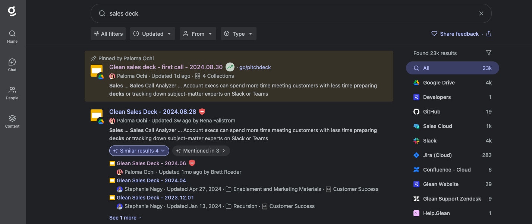Filter results by Google Drive

pyautogui.click(x=452, y=83)
